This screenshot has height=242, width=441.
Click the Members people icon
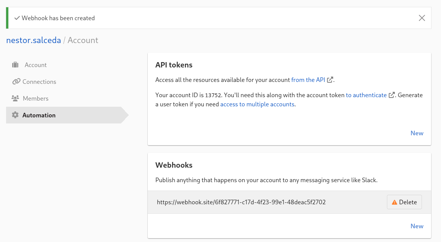[x=15, y=98]
